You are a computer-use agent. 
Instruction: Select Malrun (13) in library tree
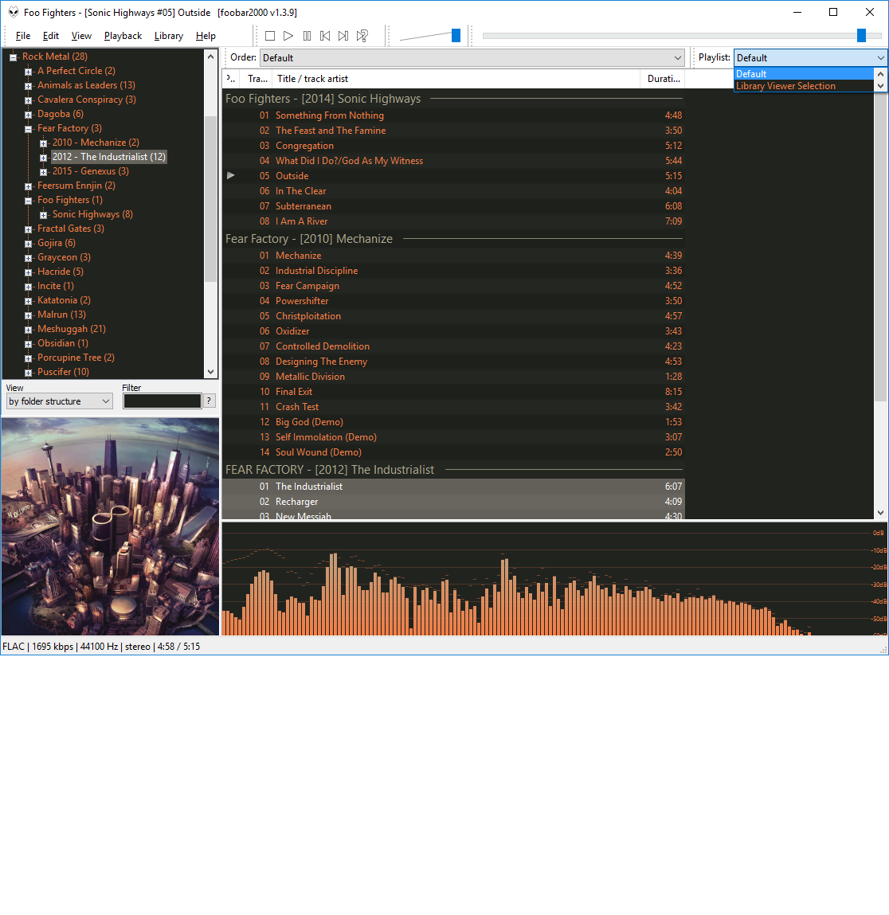pos(61,315)
